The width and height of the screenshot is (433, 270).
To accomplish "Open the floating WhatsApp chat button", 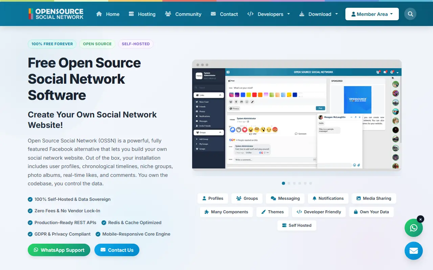I will 414,228.
